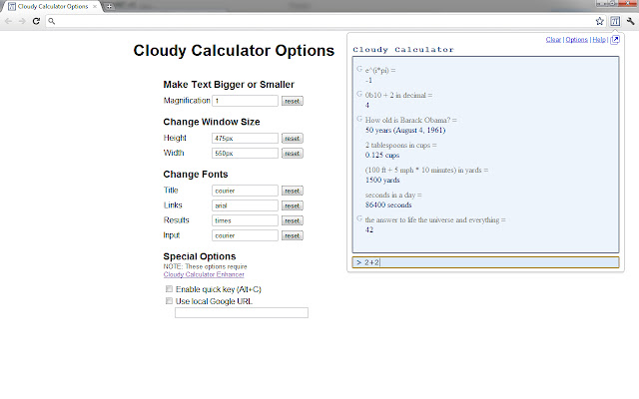Reload the page
The image size is (639, 399).
point(36,20)
